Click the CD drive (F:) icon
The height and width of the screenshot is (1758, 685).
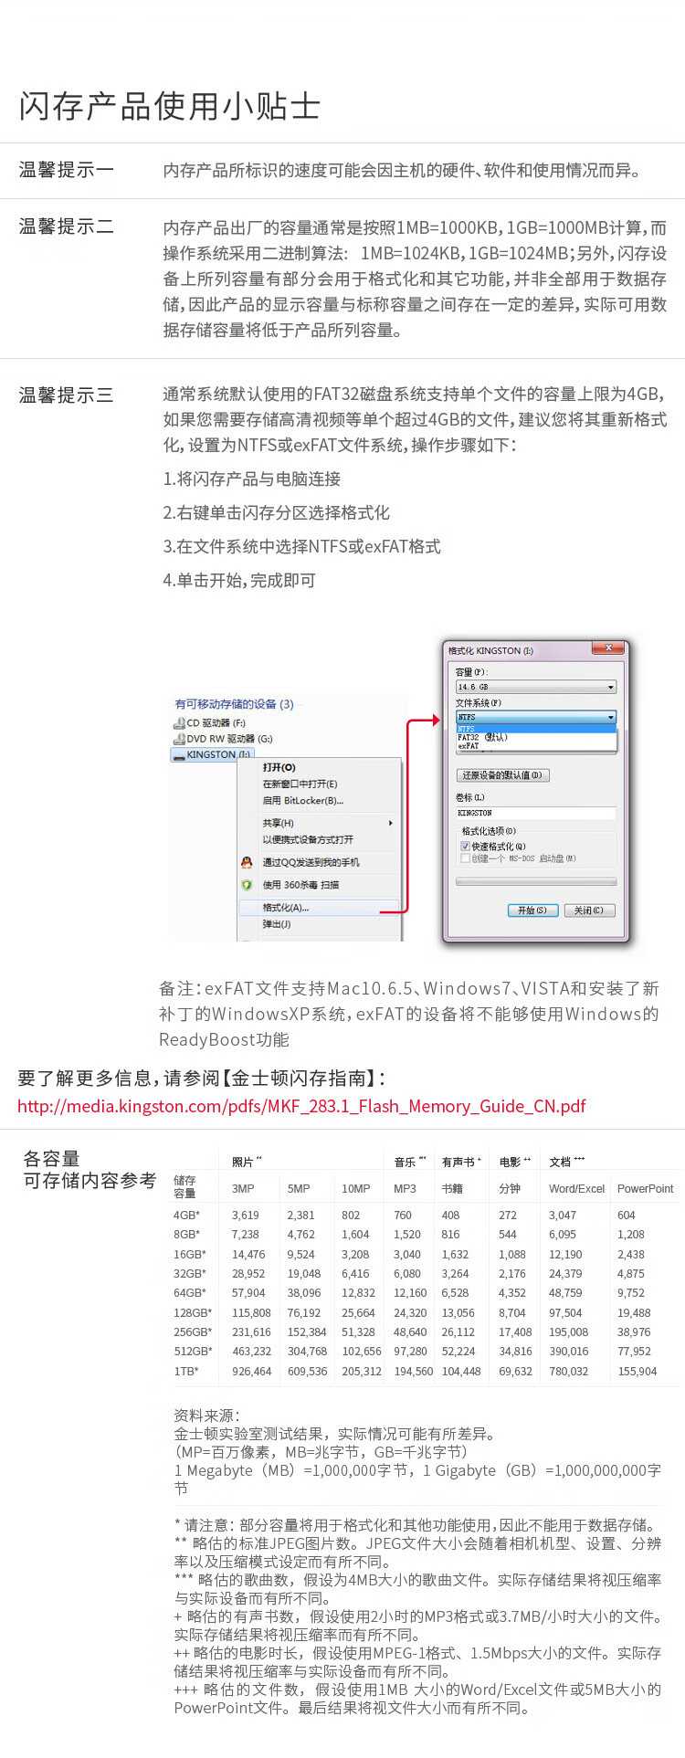coord(179,723)
